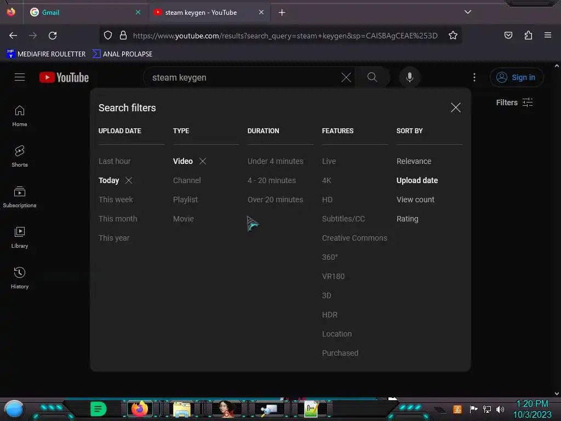Enable the Subtitles/CC filter
The height and width of the screenshot is (421, 561).
pyautogui.click(x=344, y=219)
